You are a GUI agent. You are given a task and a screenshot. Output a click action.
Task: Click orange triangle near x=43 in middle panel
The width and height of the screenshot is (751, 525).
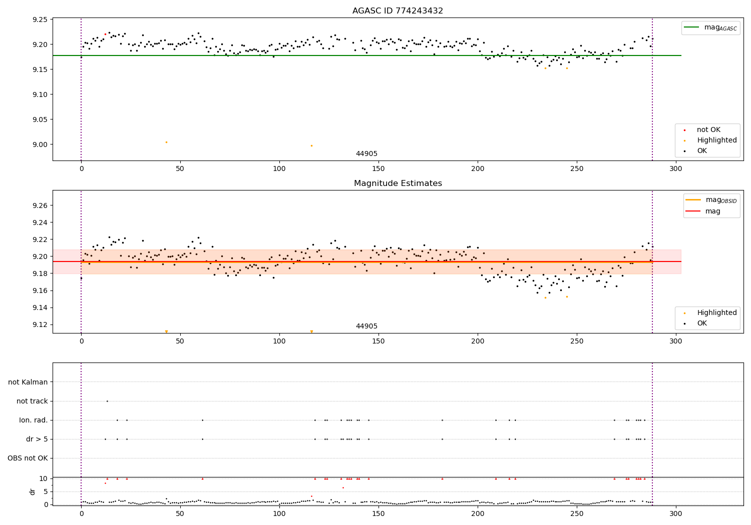point(166,331)
